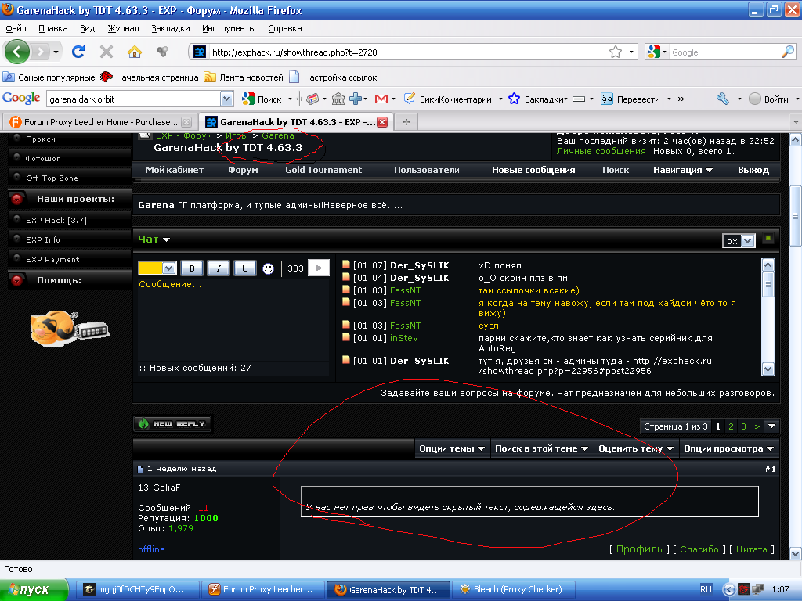Reload the page with the refresh icon
Screen dimensions: 802x601
[x=78, y=52]
